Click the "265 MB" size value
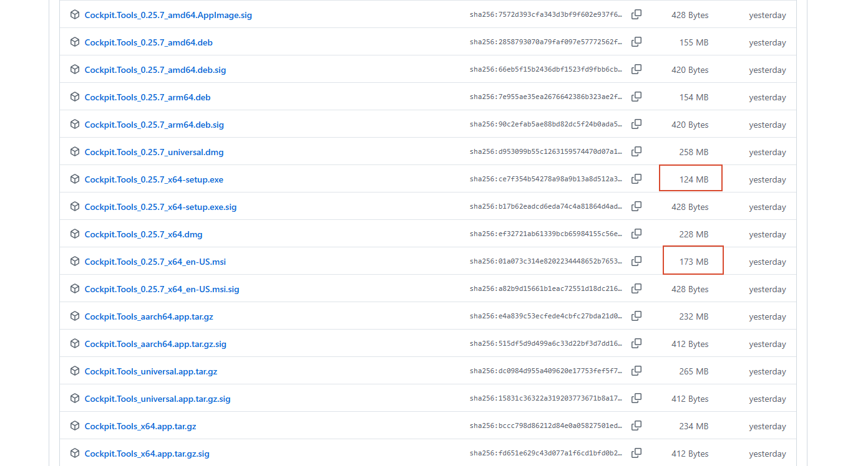 click(x=694, y=371)
